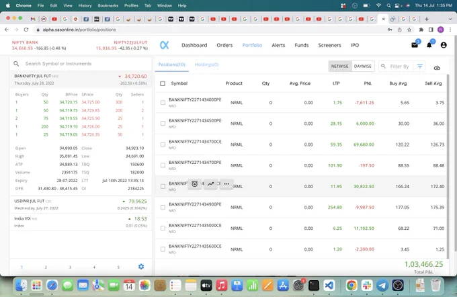Open the Chrome tab list chevron
Screen dimensions: 457x297
click(450, 19)
